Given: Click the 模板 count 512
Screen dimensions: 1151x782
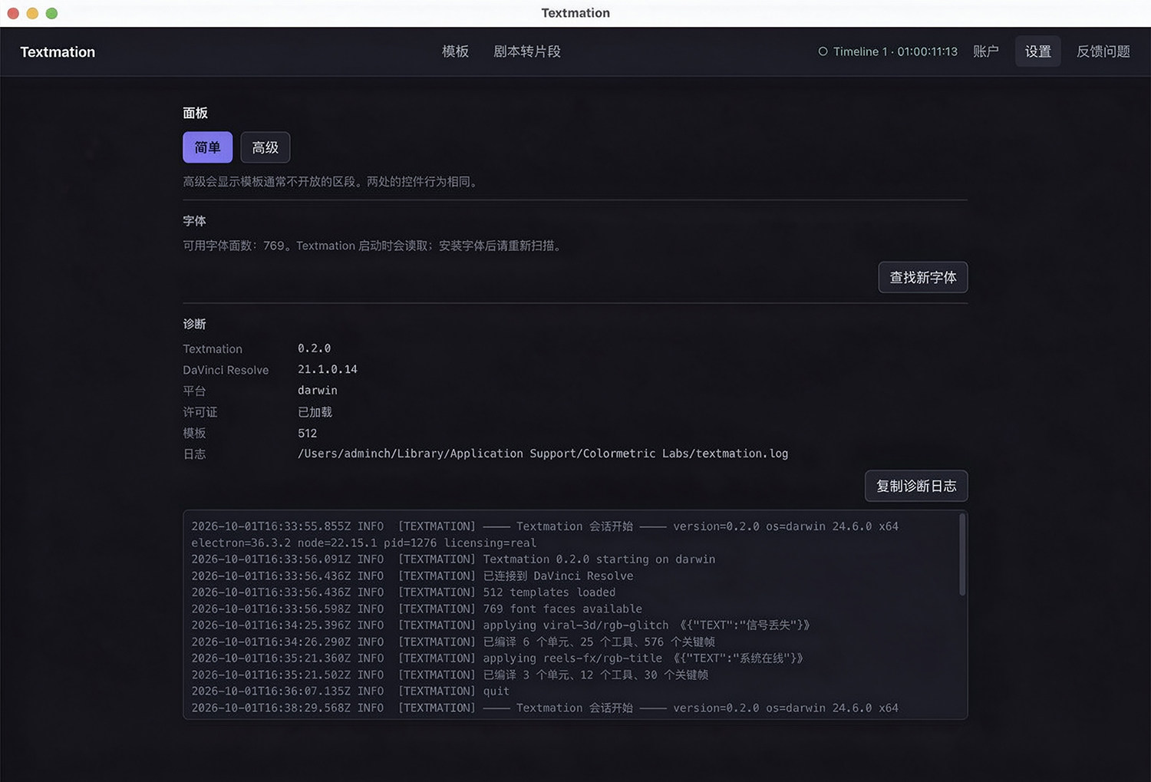Looking at the screenshot, I should (307, 433).
